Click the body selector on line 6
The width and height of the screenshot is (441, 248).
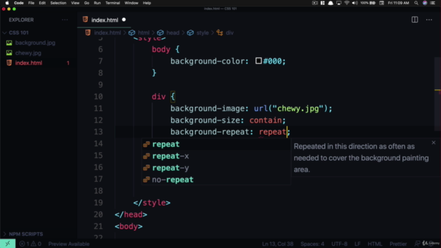point(161,50)
